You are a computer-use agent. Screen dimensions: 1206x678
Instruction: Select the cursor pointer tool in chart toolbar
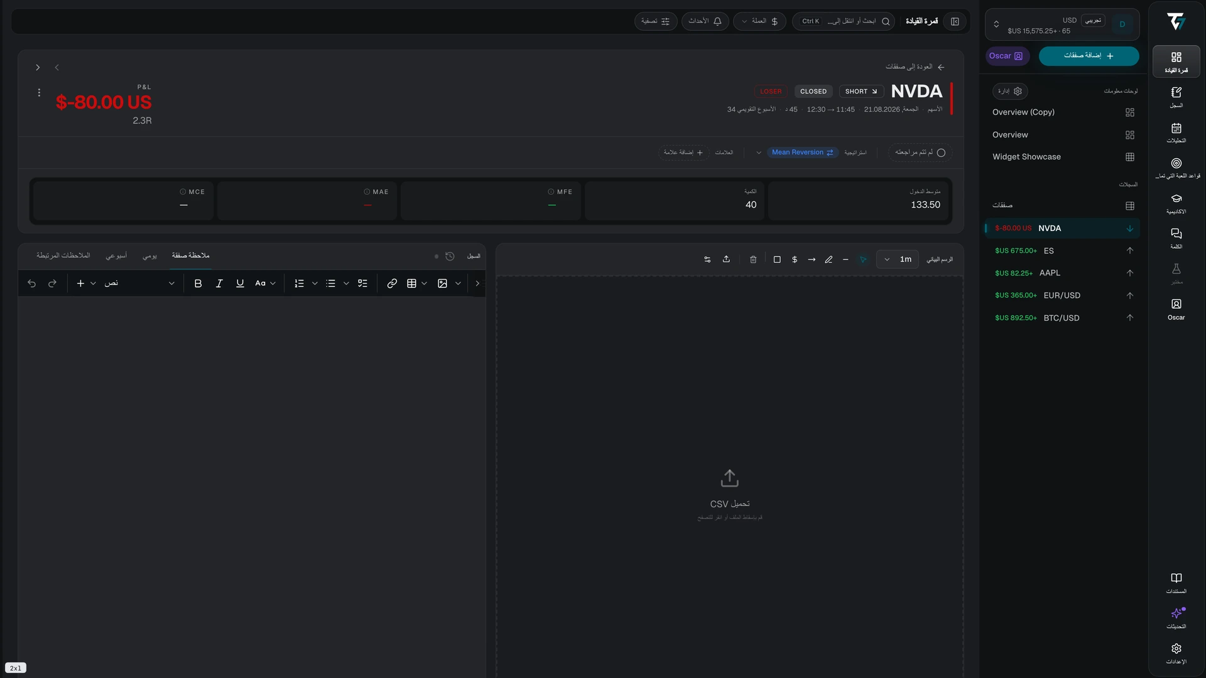[863, 259]
